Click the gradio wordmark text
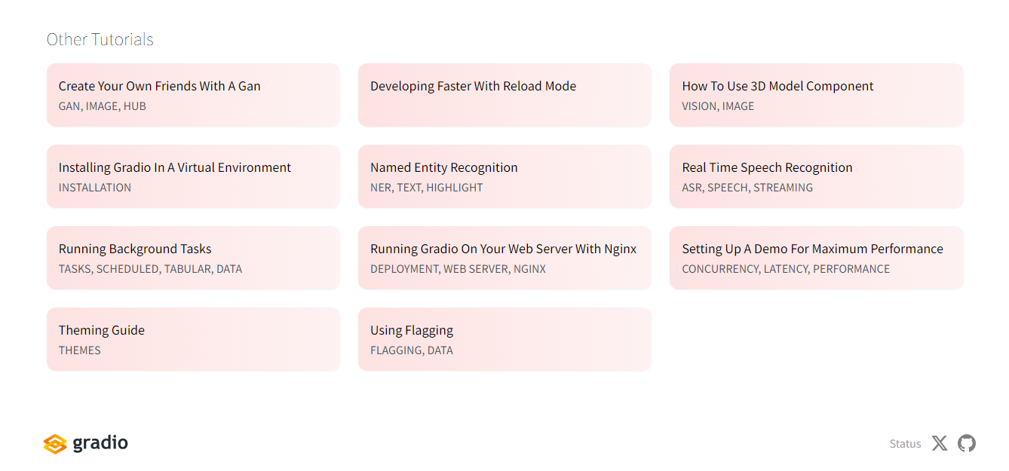 (100, 443)
